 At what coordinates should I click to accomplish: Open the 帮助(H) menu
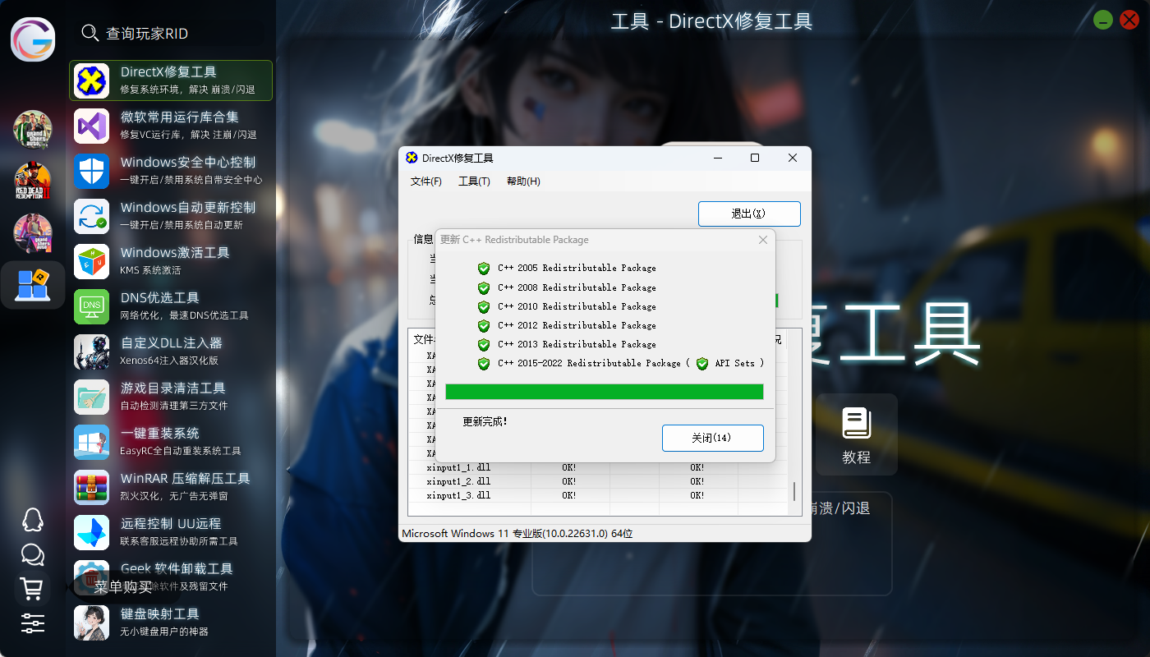[523, 181]
